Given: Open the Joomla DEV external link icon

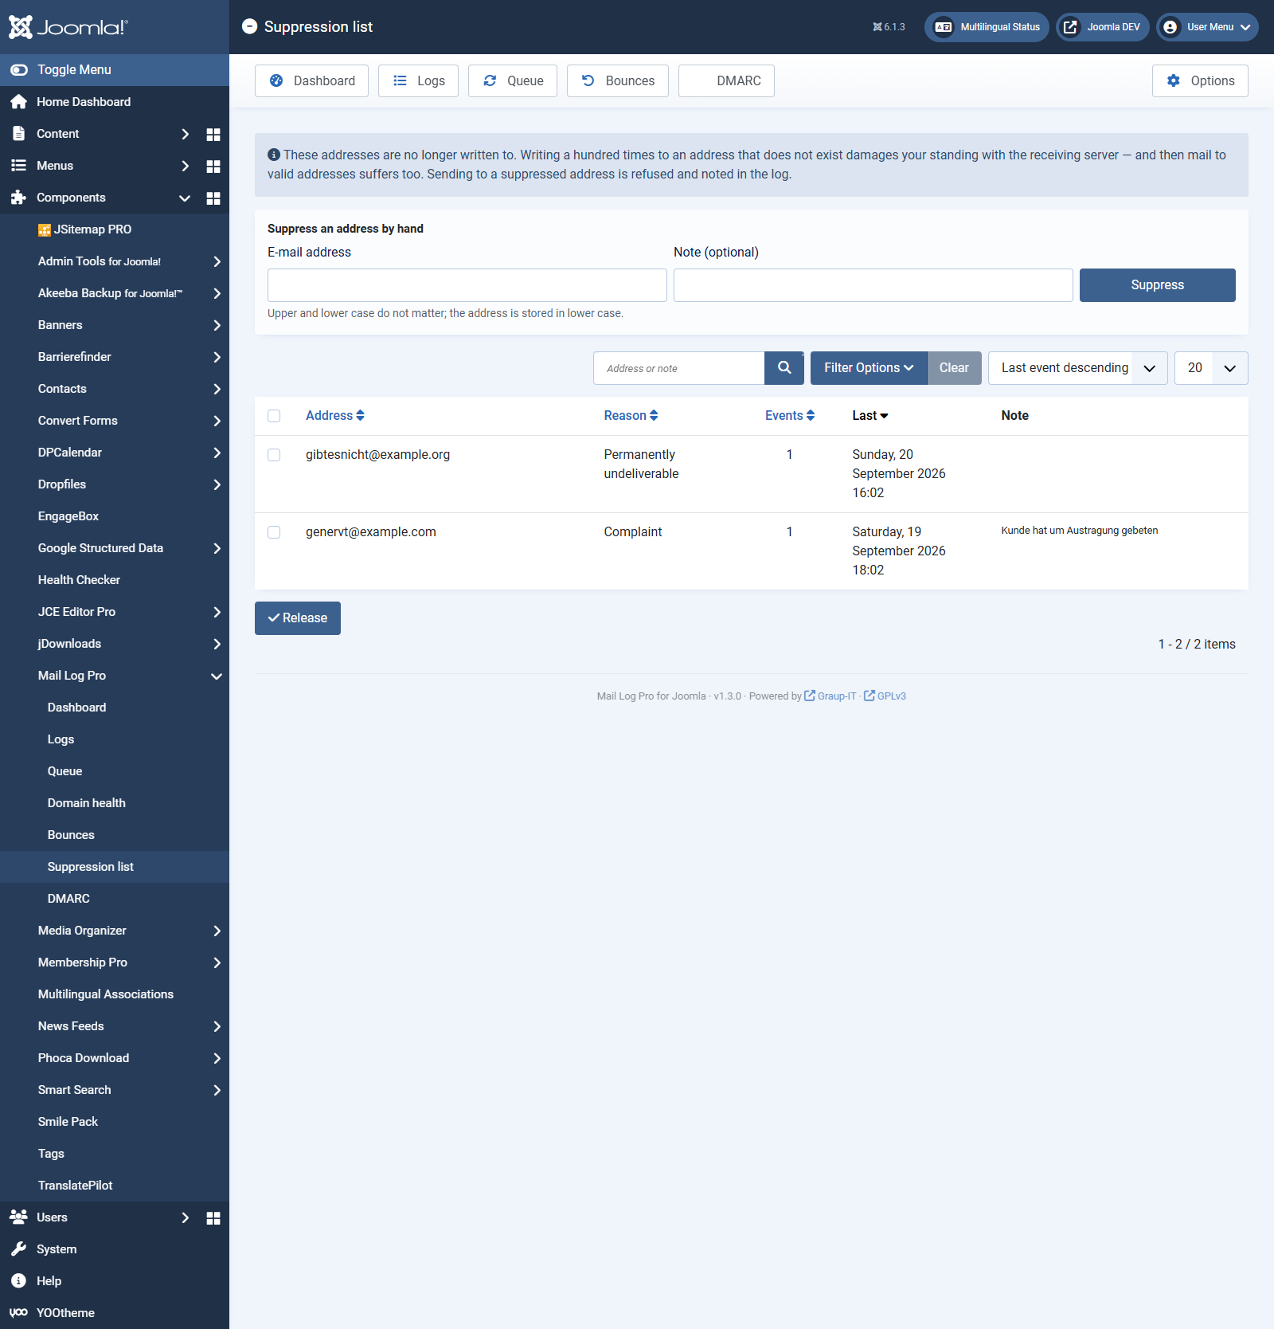Looking at the screenshot, I should coord(1071,27).
